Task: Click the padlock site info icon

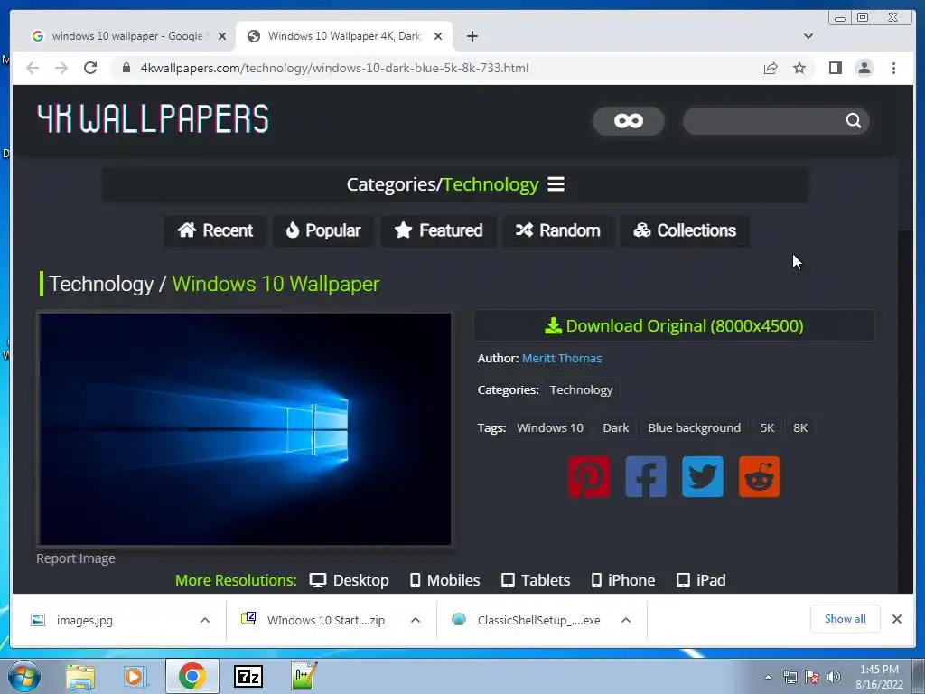Action: (x=126, y=68)
